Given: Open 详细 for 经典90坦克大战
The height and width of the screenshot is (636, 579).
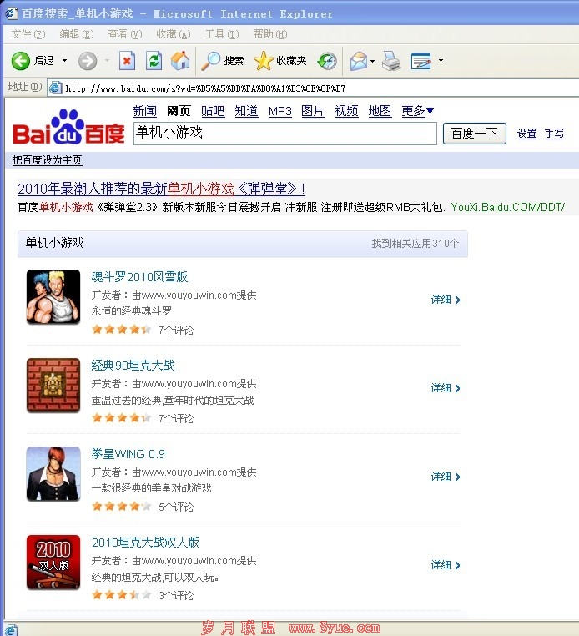Looking at the screenshot, I should (x=446, y=388).
